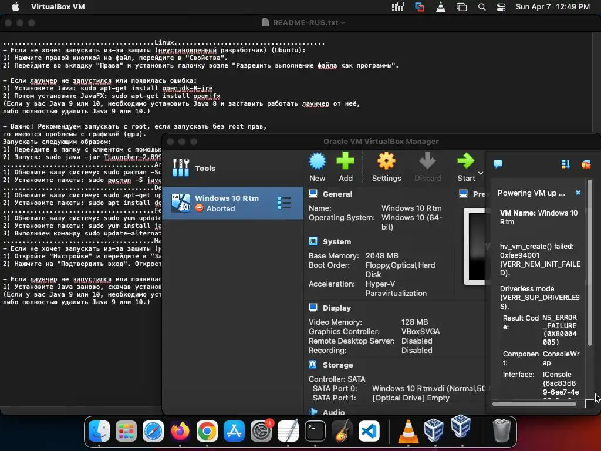Click the 'hv_vm_create() failed' error text
This screenshot has width=601, height=451.
(536, 247)
